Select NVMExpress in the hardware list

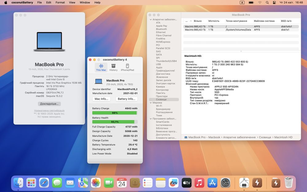(x=163, y=42)
